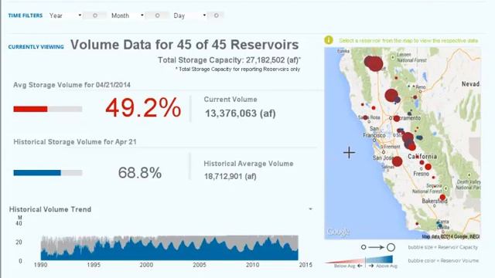The image size is (495, 278).
Task: Click the red current volume progress bar
Action: click(48, 109)
